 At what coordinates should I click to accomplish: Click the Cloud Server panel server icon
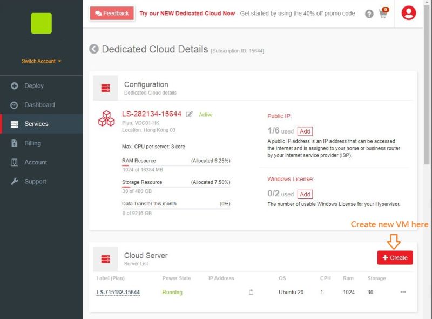tap(105, 259)
